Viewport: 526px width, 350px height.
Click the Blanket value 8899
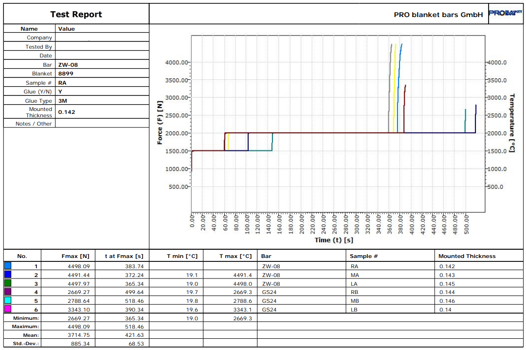pyautogui.click(x=66, y=74)
